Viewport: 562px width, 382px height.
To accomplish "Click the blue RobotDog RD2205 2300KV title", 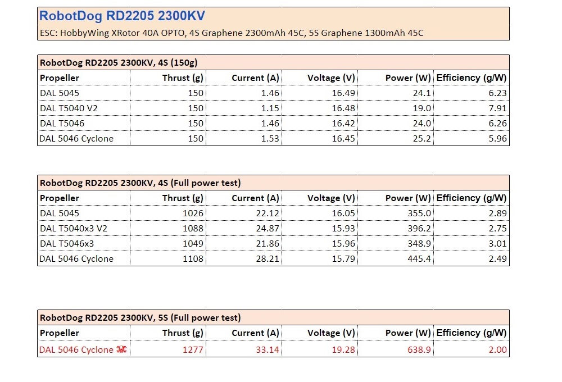I will tap(122, 16).
